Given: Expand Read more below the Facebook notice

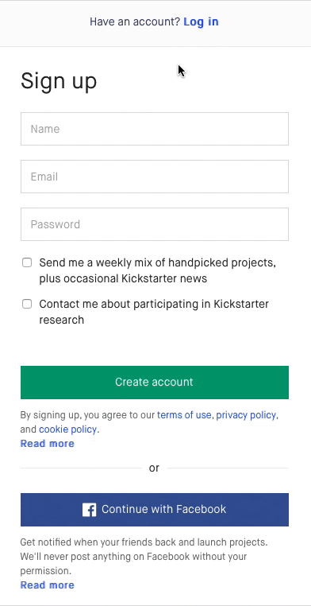Looking at the screenshot, I should coord(48,585).
